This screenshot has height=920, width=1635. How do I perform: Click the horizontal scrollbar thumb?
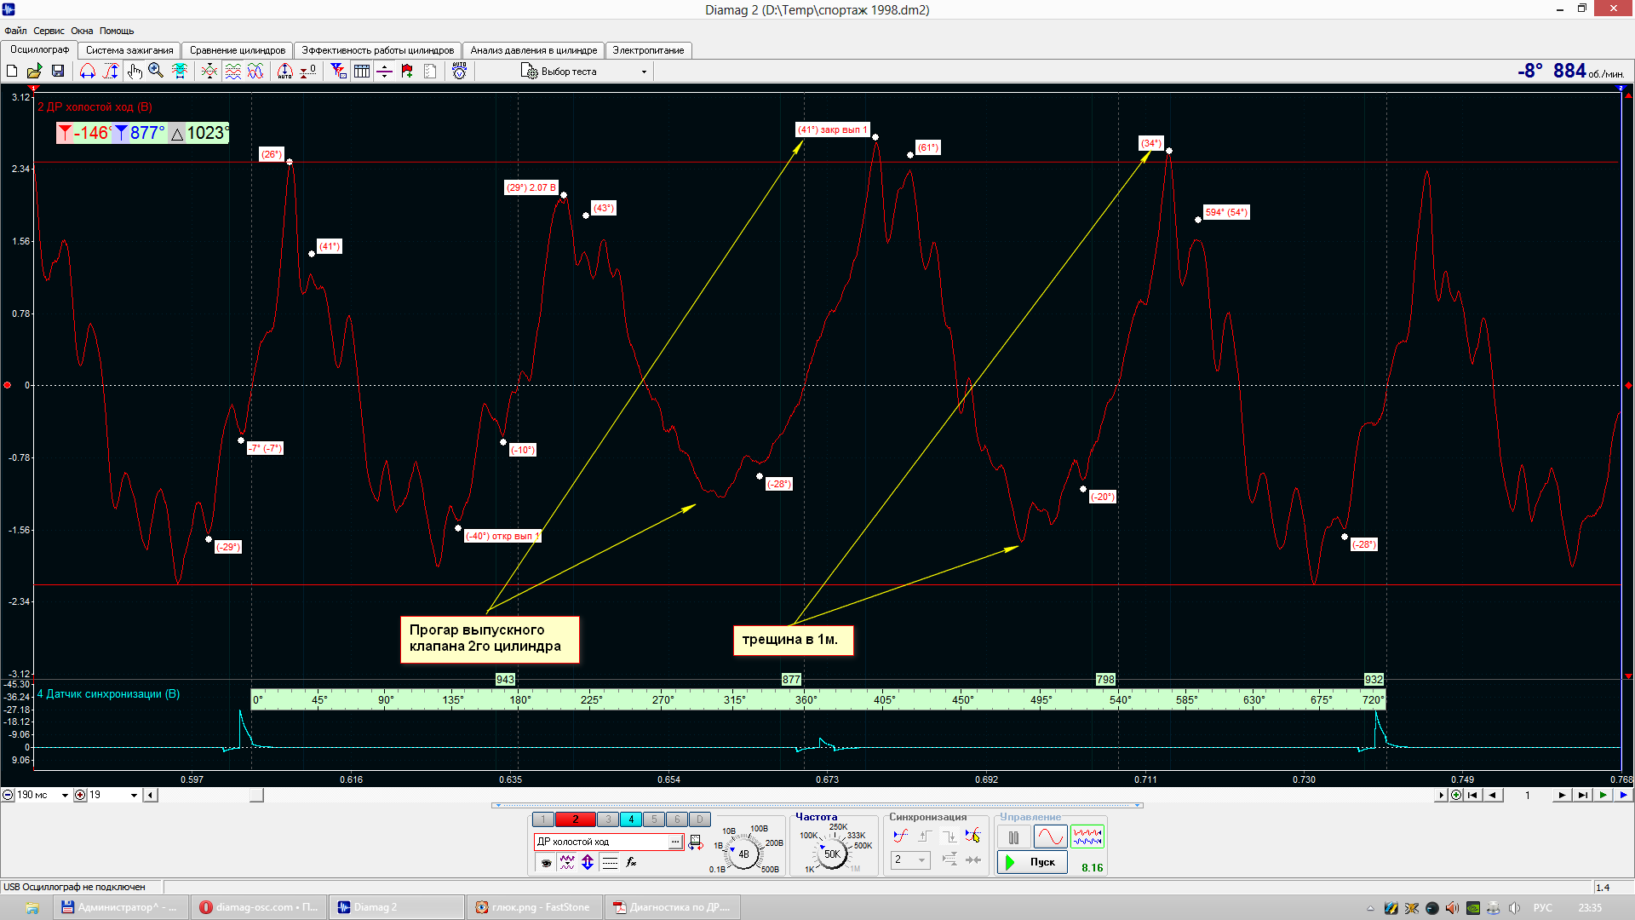(256, 796)
